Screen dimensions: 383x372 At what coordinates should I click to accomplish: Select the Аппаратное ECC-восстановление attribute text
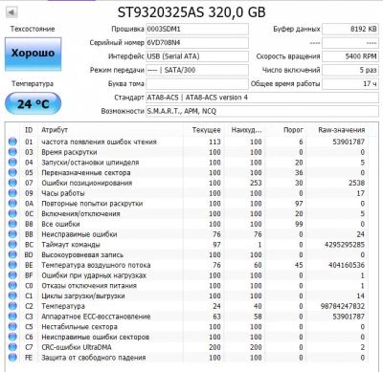tap(96, 317)
